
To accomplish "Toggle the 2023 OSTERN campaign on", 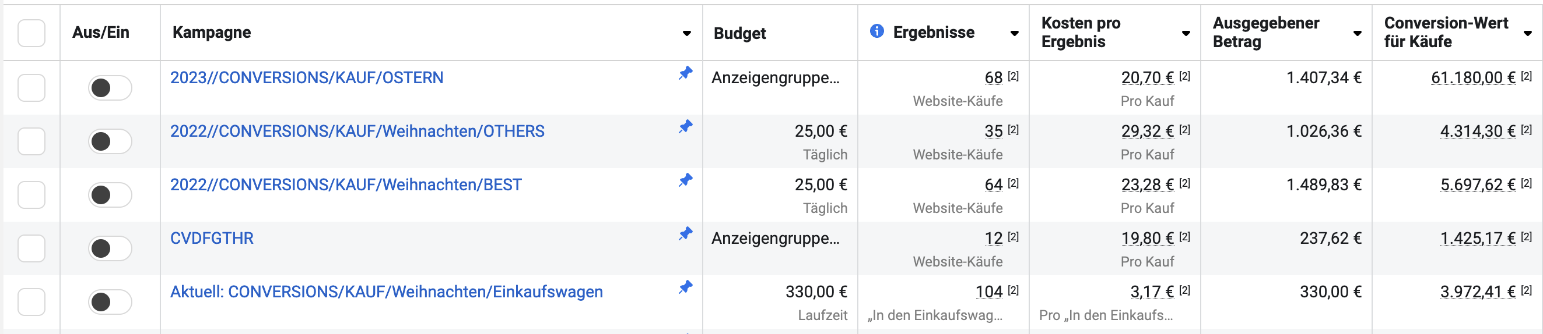I will 110,88.
